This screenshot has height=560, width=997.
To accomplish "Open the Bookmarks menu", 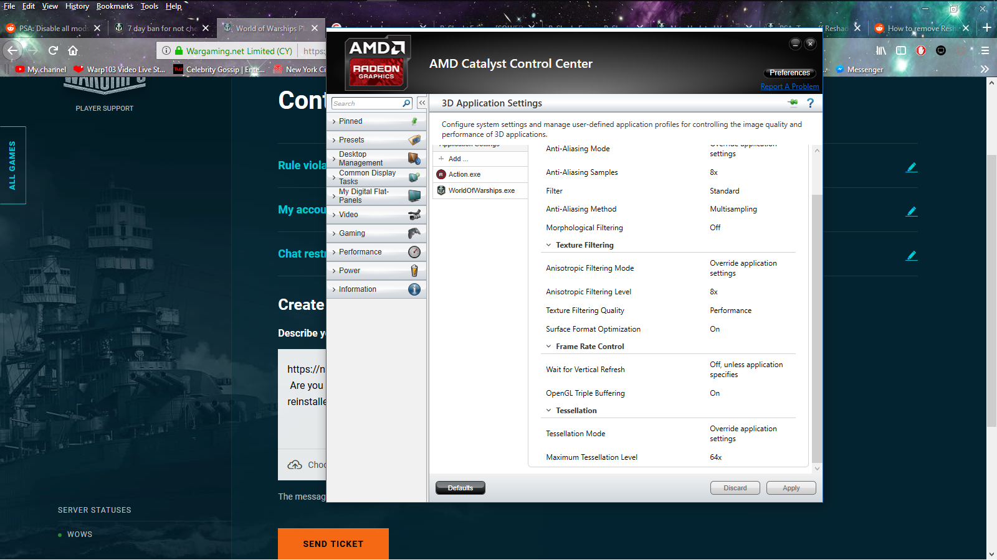I will pos(115,6).
